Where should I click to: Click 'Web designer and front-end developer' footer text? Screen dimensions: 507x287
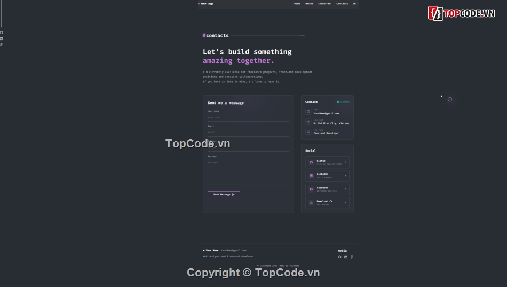click(x=228, y=256)
